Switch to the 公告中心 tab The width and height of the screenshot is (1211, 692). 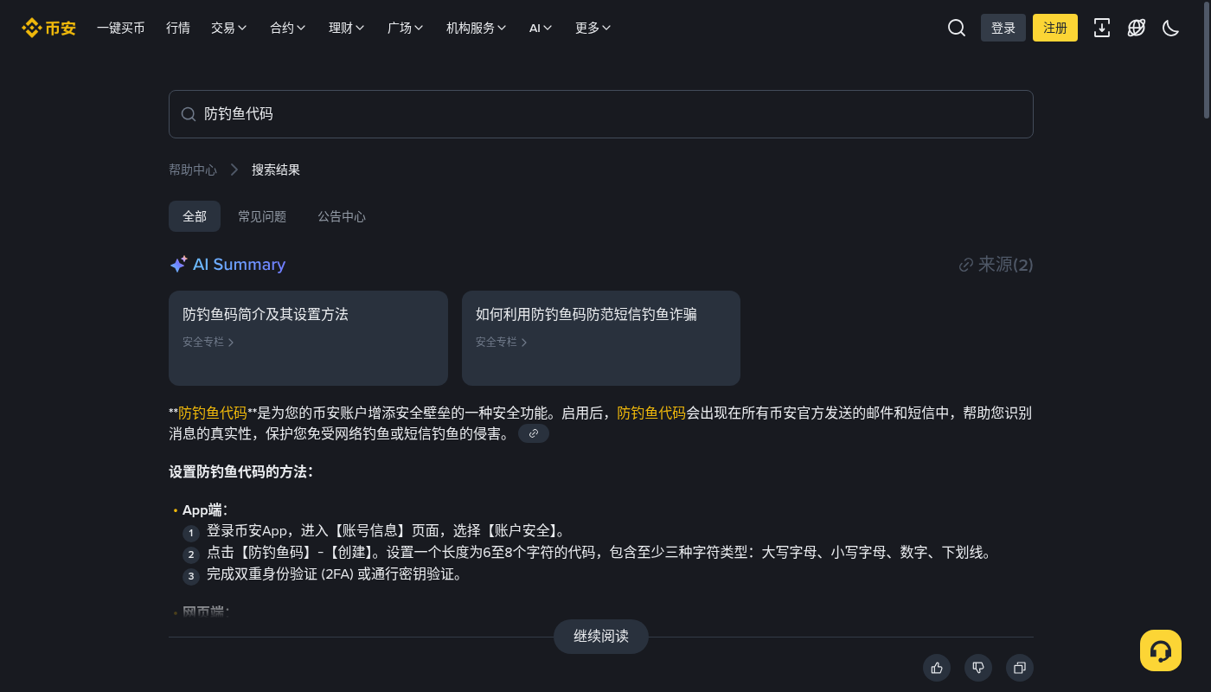point(342,216)
